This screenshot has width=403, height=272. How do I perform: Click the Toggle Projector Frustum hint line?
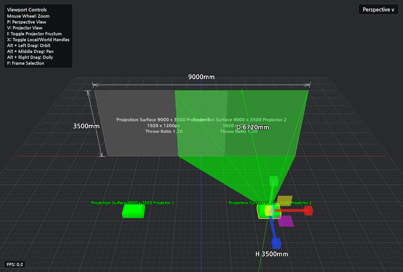pos(34,34)
